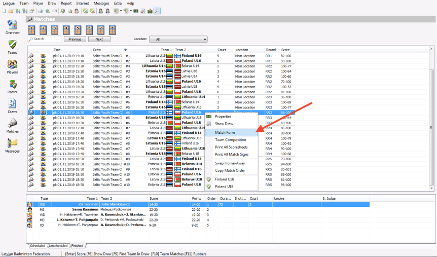
Task: Select match row Lithuania U14 vs Belarus U14
Action: (x=161, y=66)
